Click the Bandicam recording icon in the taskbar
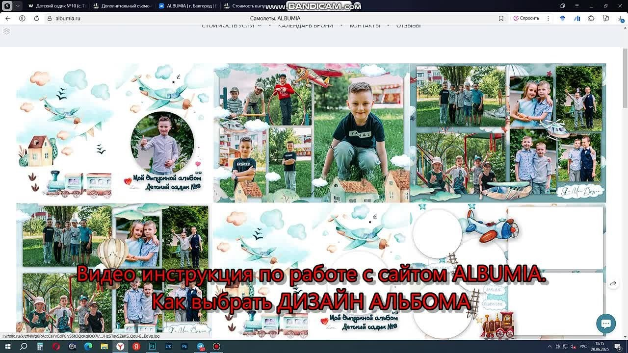The height and width of the screenshot is (353, 628). [216, 347]
